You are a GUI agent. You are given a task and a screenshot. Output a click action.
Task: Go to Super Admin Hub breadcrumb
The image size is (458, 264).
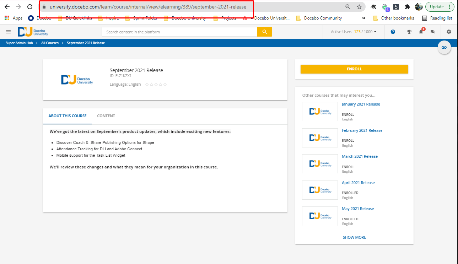tap(19, 43)
